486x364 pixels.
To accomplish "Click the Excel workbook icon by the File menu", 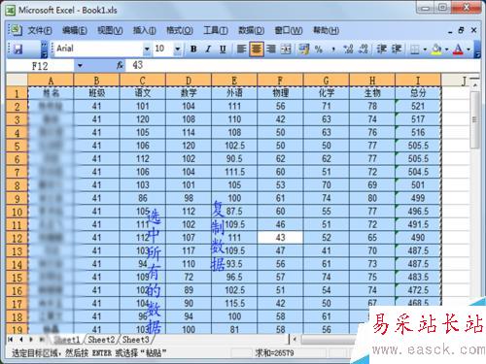I will pos(16,30).
